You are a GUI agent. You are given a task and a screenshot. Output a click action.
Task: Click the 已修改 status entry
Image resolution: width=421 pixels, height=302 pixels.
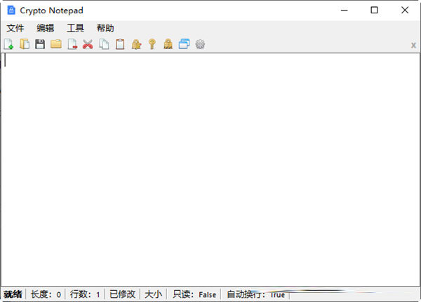(x=122, y=294)
